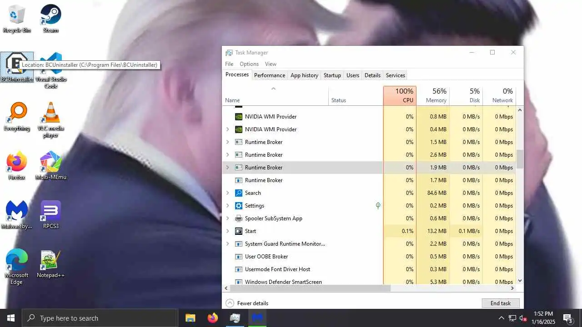Select the BCUninstaller desktop icon
This screenshot has height=327, width=582.
click(x=17, y=67)
